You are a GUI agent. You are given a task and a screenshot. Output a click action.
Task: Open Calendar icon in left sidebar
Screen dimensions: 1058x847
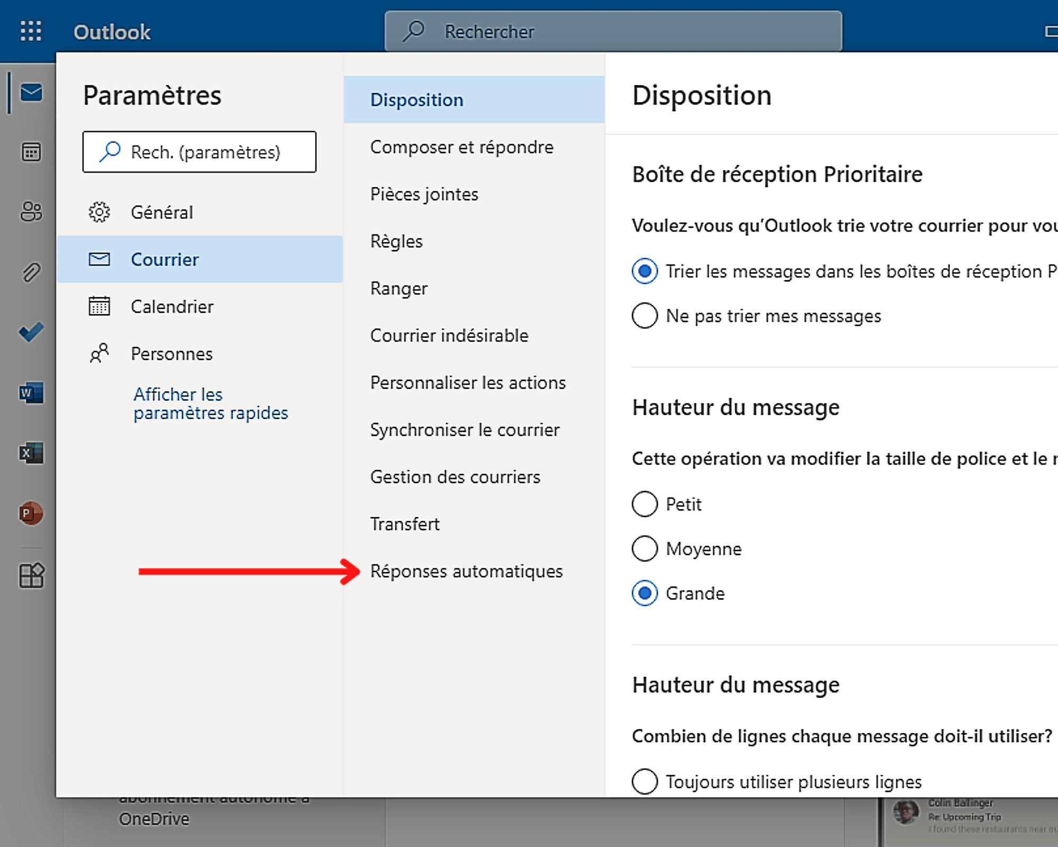pyautogui.click(x=31, y=152)
